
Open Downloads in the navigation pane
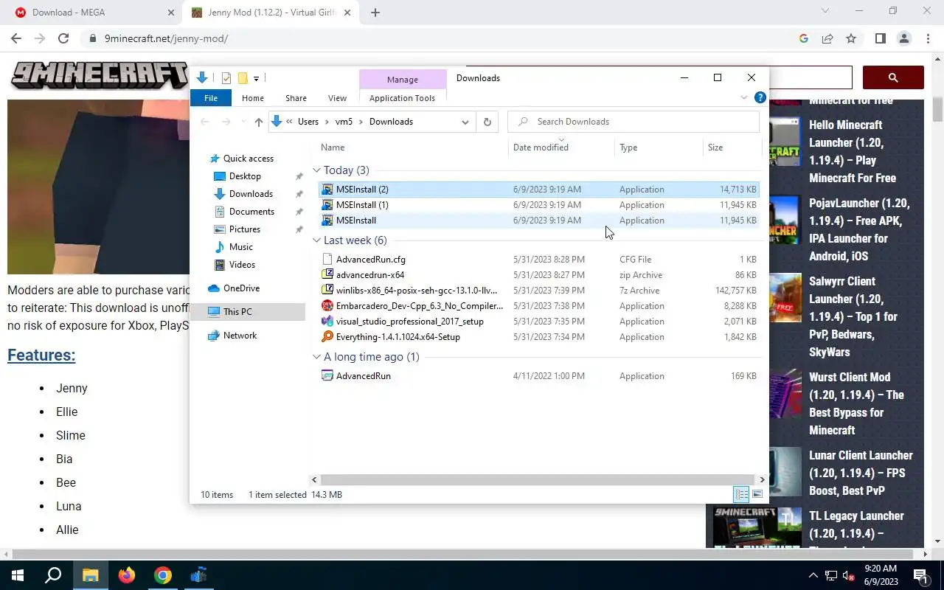[x=251, y=194]
